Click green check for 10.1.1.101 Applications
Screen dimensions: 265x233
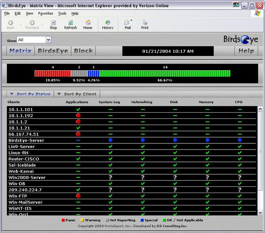click(78, 110)
